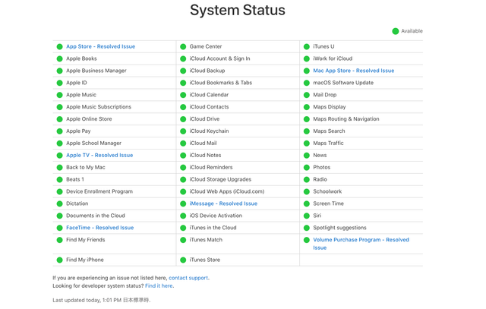
Task: Click green status dot beside Apple Books
Action: pos(59,58)
